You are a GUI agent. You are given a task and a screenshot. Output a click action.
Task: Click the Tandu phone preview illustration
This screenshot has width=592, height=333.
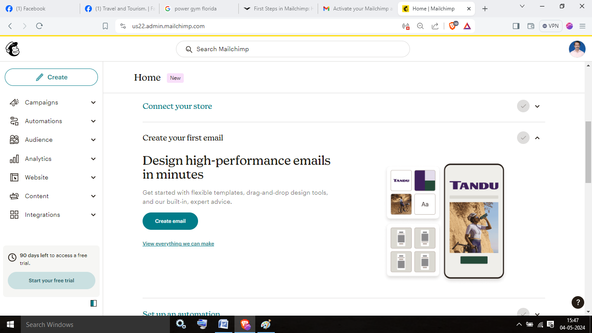click(474, 221)
